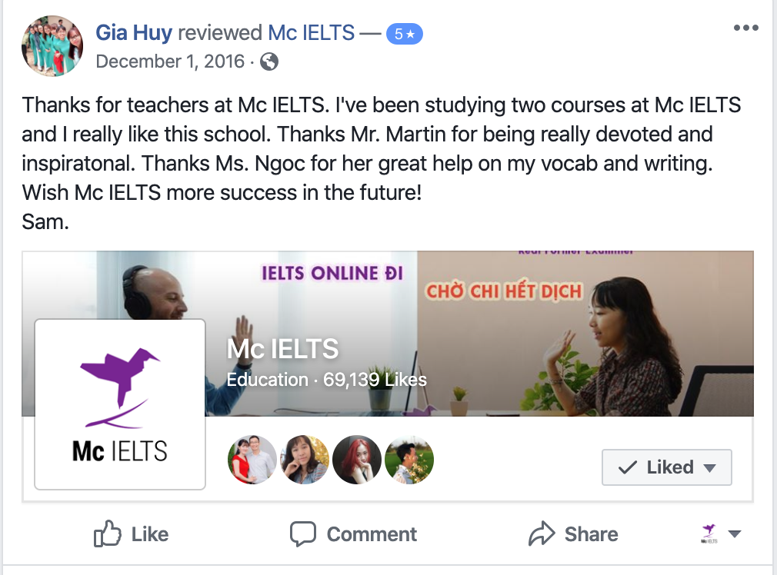Image resolution: width=777 pixels, height=575 pixels.
Task: Open the Gia Huy profile link
Action: click(x=133, y=33)
